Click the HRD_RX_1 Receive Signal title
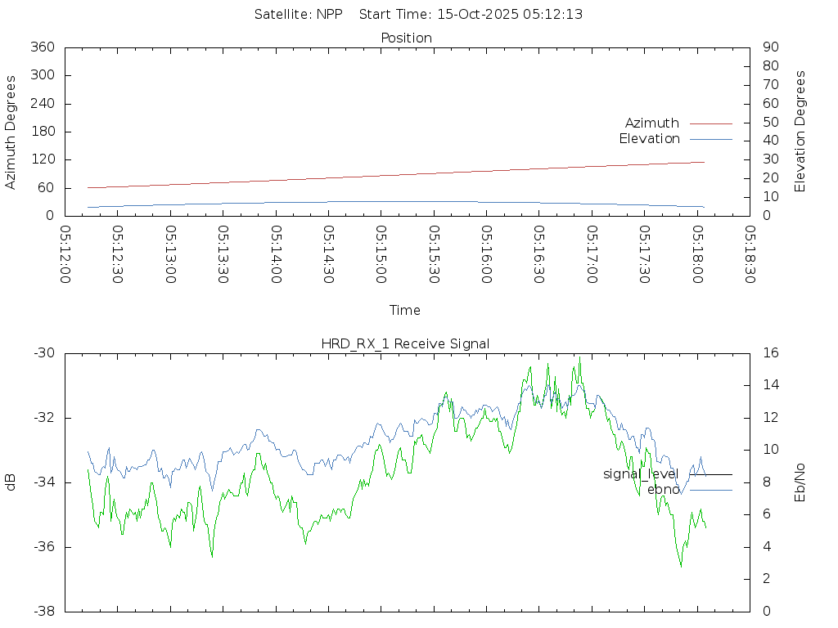The height and width of the screenshot is (628, 838). coord(405,343)
